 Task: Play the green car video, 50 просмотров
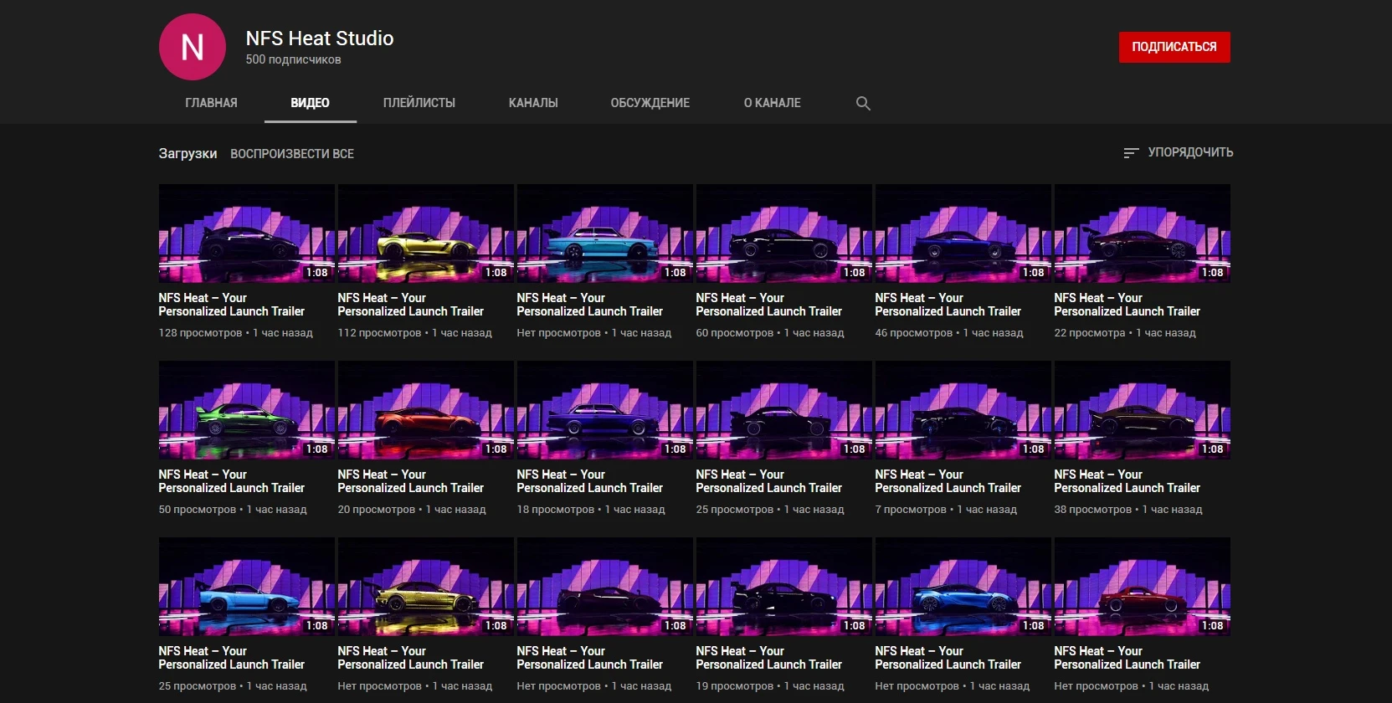(x=247, y=410)
